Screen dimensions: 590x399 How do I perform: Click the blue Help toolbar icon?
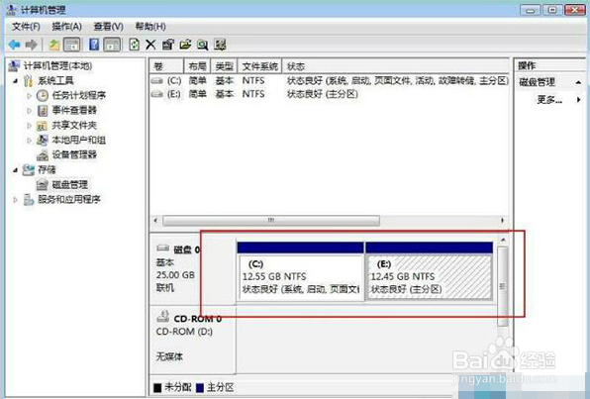[94, 45]
